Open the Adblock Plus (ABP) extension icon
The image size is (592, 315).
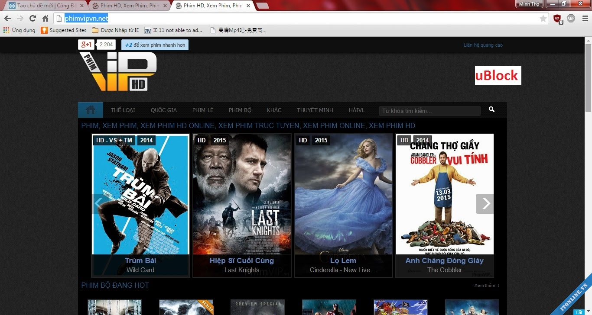[571, 18]
